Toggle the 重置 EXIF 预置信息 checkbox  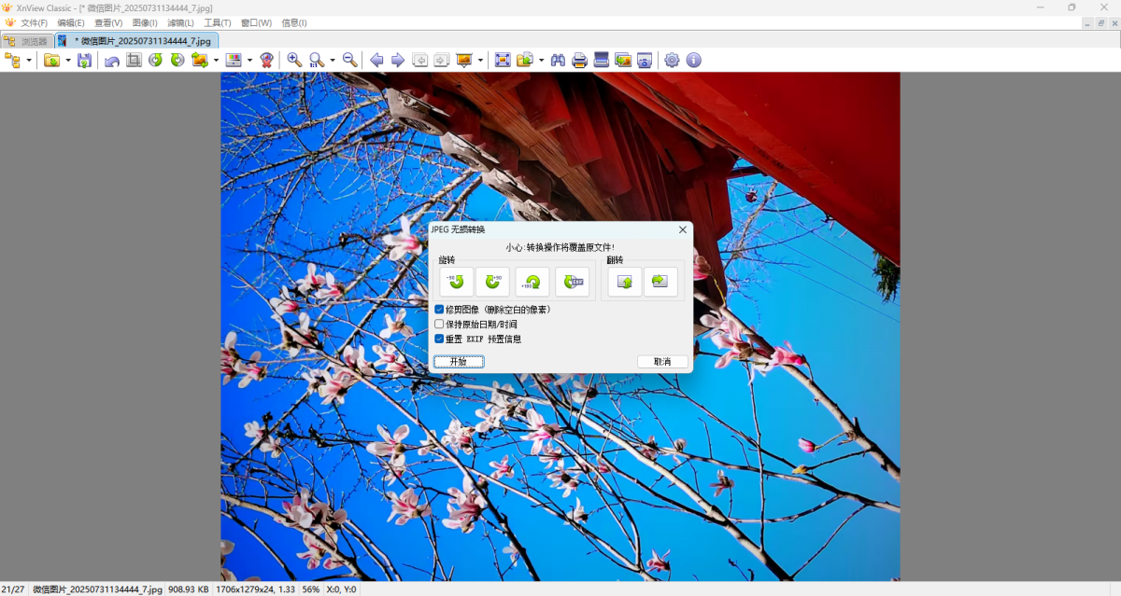coord(439,339)
